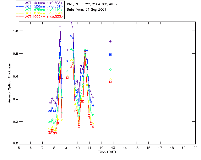Click the isolated blue asterisk marker near time 12.8
Image resolution: width=201 pixels, height=160 pixels.
click(x=110, y=55)
